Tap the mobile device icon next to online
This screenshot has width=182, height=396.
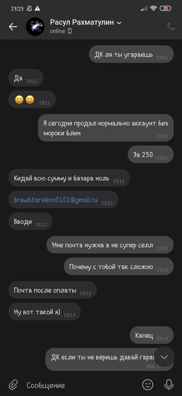69,31
